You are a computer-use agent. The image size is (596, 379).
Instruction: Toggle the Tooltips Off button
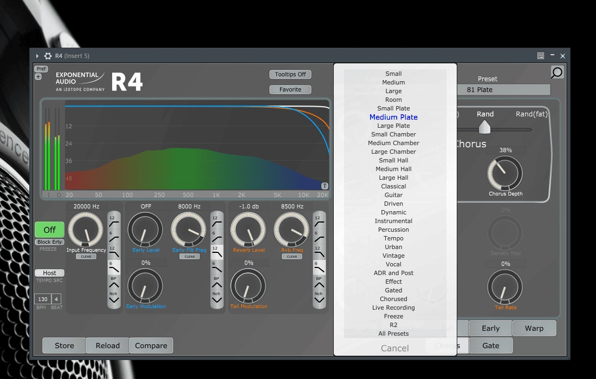290,74
